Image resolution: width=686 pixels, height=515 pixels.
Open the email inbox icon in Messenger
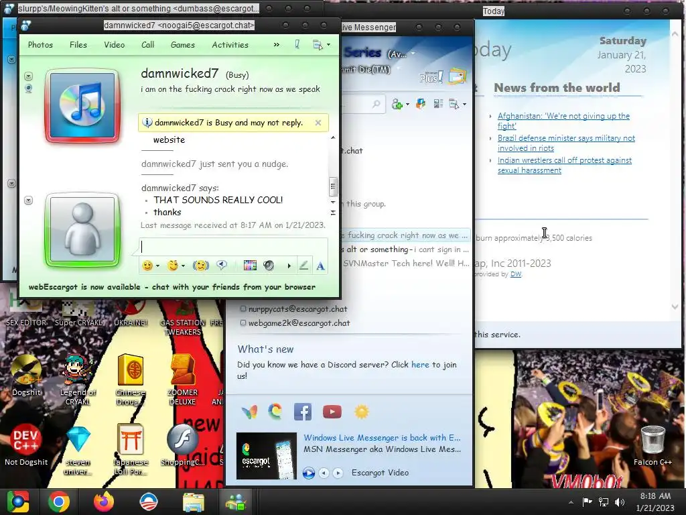coord(457,76)
